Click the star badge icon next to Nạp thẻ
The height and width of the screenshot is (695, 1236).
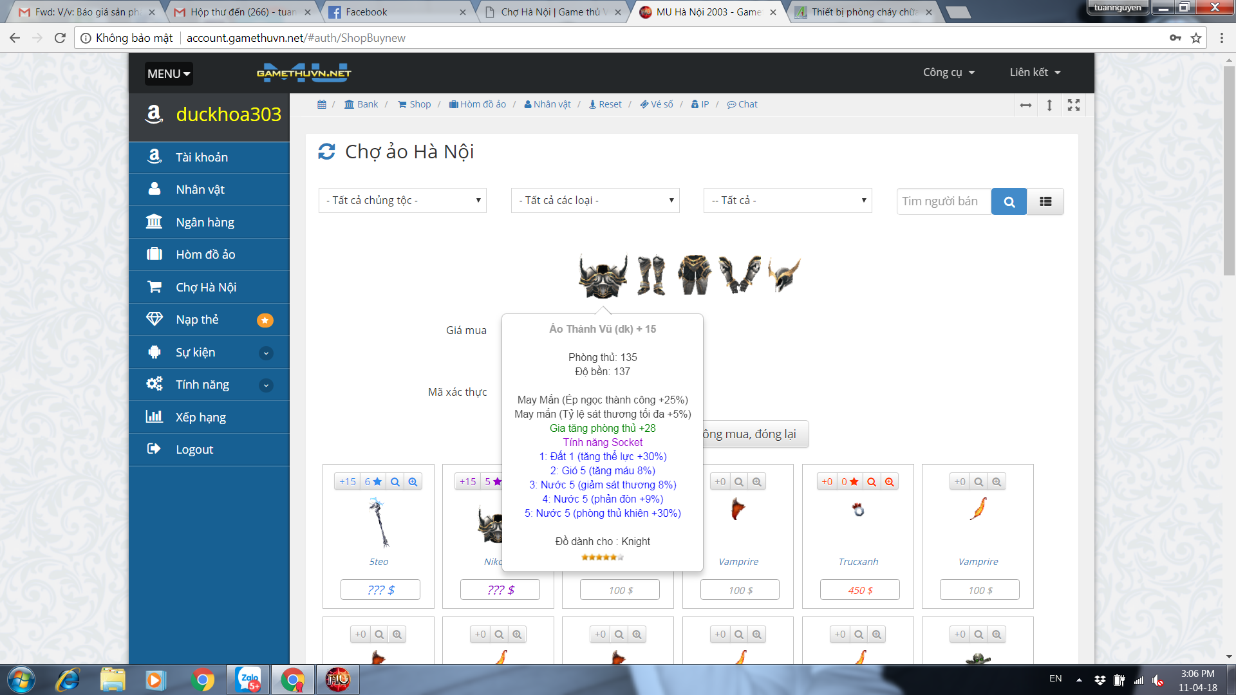coord(265,320)
